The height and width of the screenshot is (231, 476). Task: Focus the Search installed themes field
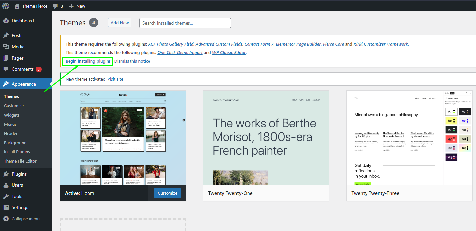coord(185,23)
